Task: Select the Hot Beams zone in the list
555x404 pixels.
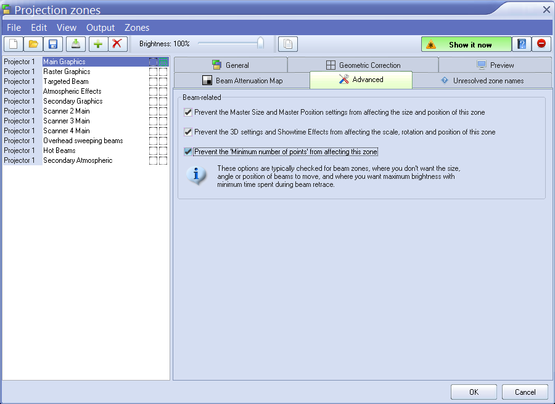Action: [59, 150]
